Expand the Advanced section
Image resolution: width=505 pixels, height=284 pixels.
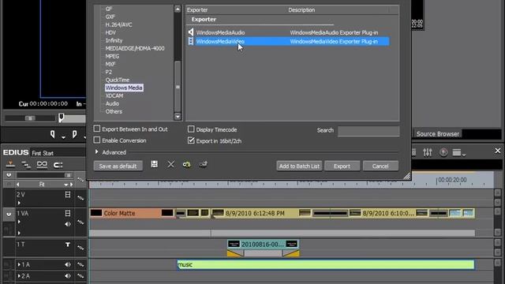(96, 151)
